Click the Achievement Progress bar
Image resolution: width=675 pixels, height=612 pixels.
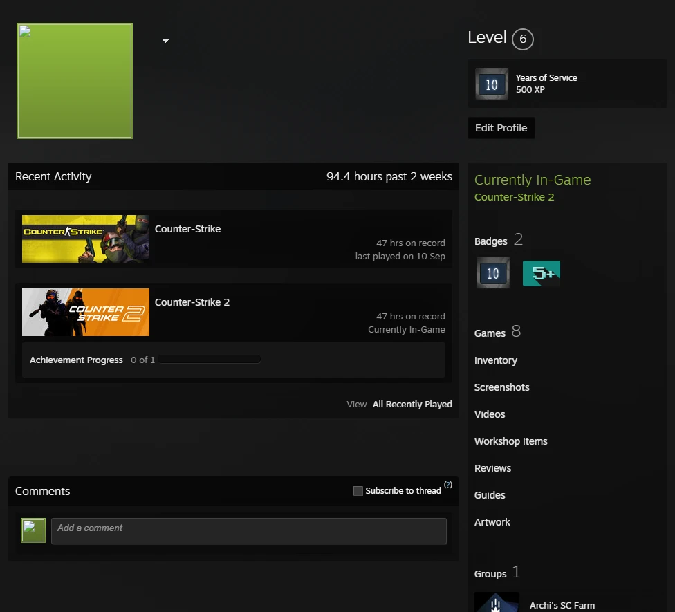(x=210, y=360)
